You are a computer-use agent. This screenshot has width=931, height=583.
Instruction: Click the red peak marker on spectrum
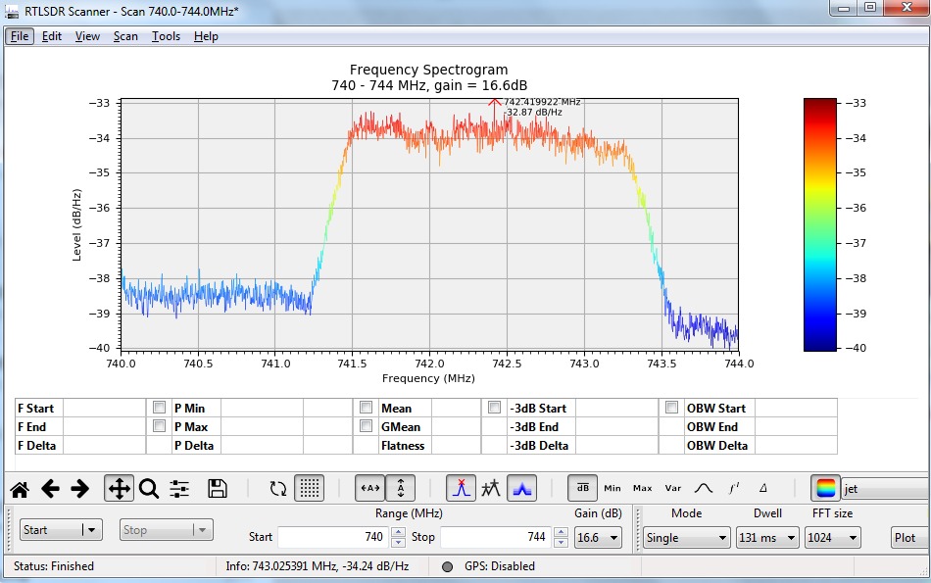tap(495, 102)
